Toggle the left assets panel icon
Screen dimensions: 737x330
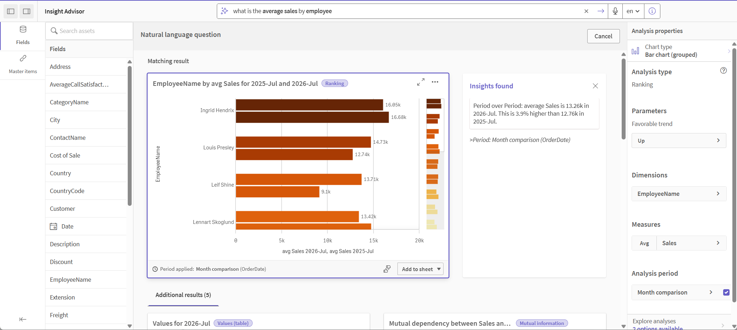pyautogui.click(x=11, y=11)
